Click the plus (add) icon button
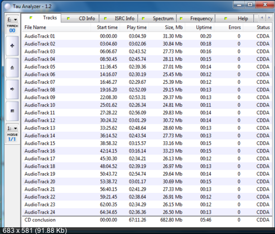This screenshot has width=275, height=234. coord(12,46)
